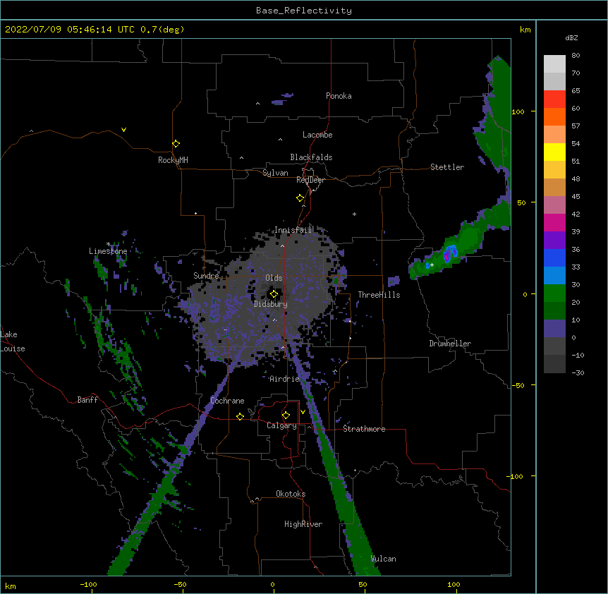The width and height of the screenshot is (608, 594).
Task: Click the Innisfail town label
Action: click(293, 230)
